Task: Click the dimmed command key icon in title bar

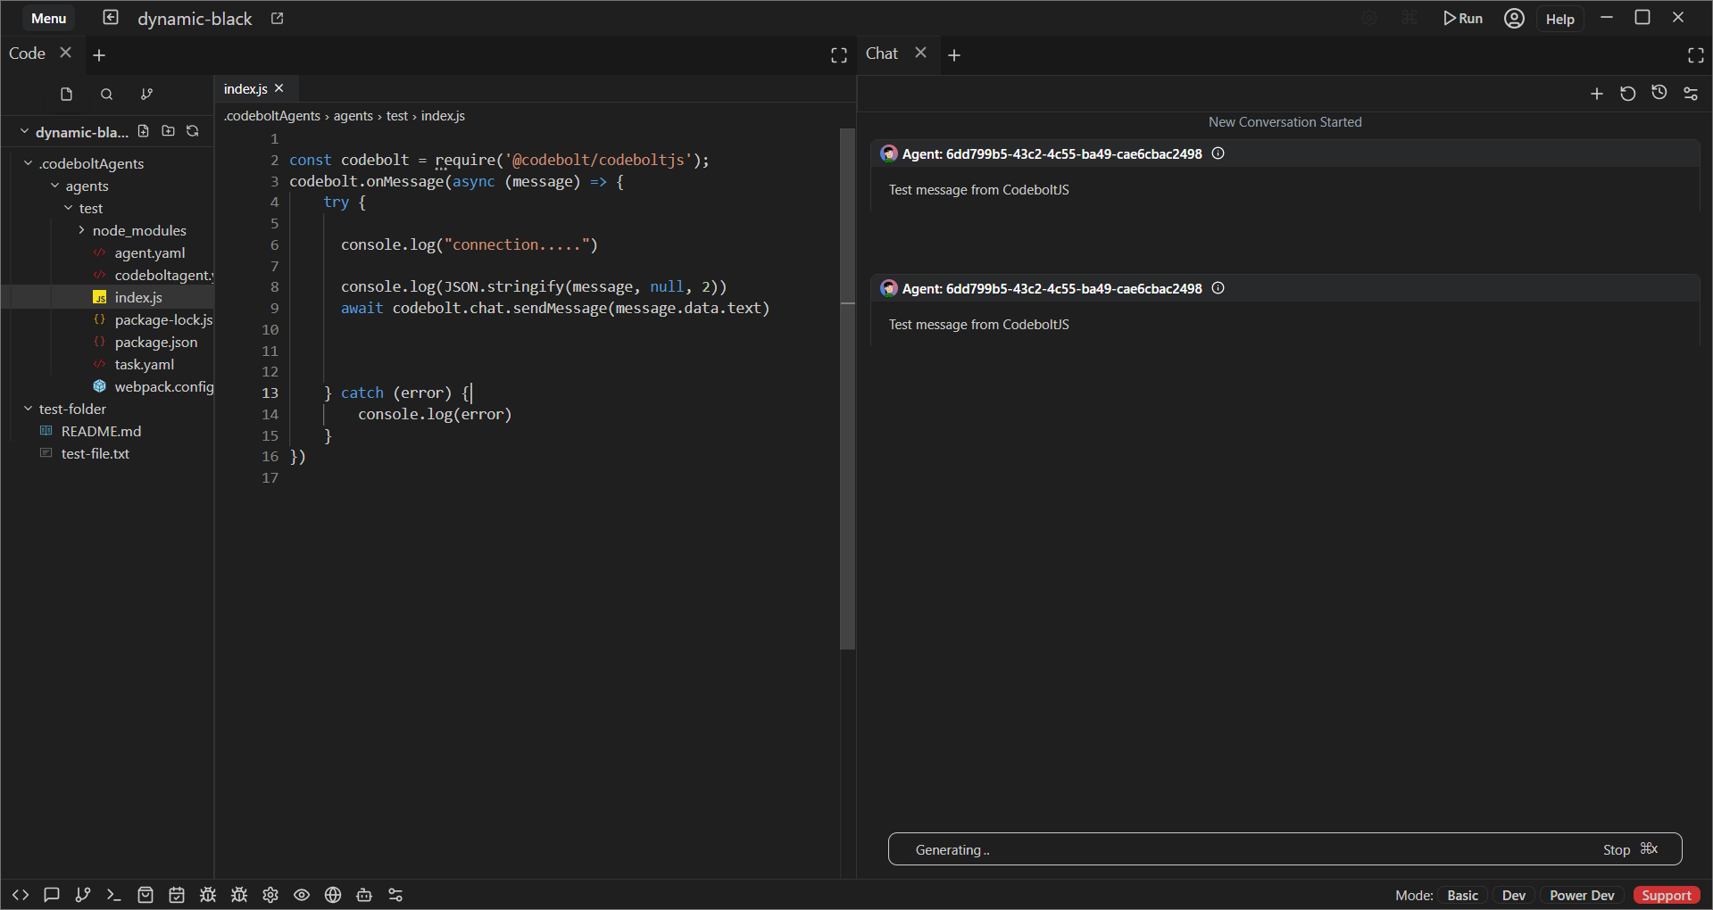Action: 1409,18
